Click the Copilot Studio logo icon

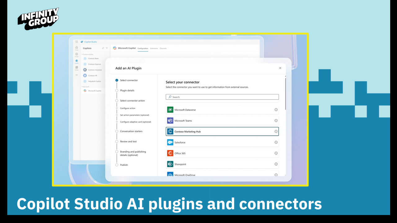(x=82, y=42)
